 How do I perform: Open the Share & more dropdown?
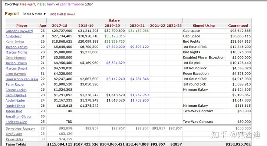[34, 14]
